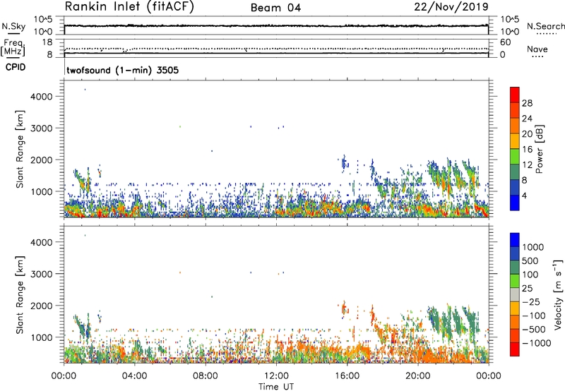Click the 'Beam 04' label
This screenshot has height=391, width=565.
[x=275, y=8]
